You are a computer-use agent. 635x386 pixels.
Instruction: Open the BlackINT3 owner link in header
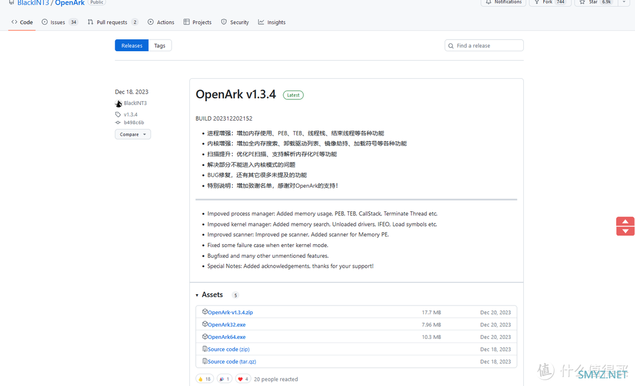click(x=33, y=2)
